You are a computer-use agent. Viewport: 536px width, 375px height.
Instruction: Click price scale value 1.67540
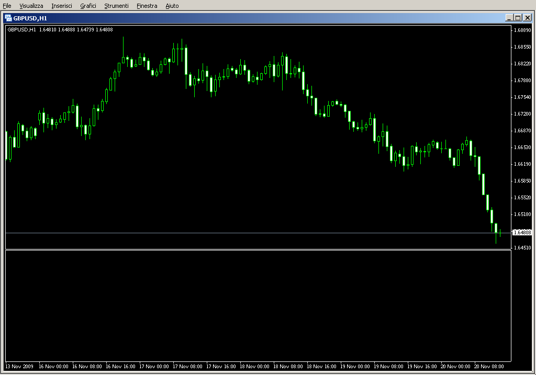coord(523,97)
